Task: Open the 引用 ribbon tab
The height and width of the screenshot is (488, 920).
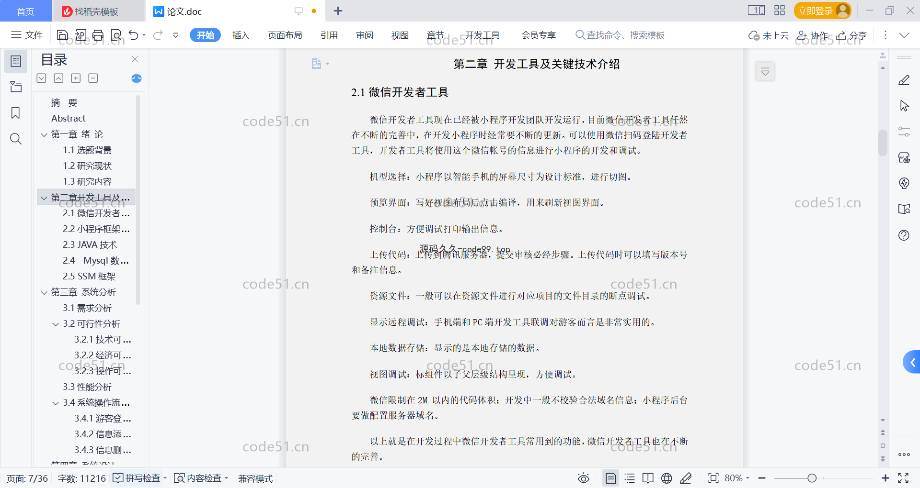Action: point(329,35)
